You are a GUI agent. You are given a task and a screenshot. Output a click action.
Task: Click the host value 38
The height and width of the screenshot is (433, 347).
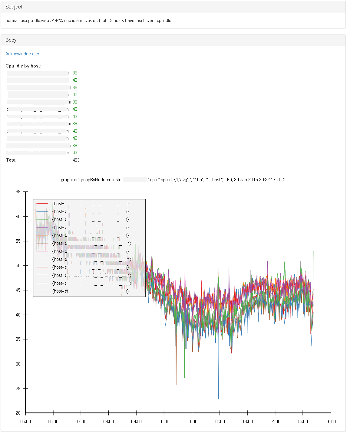(75, 87)
